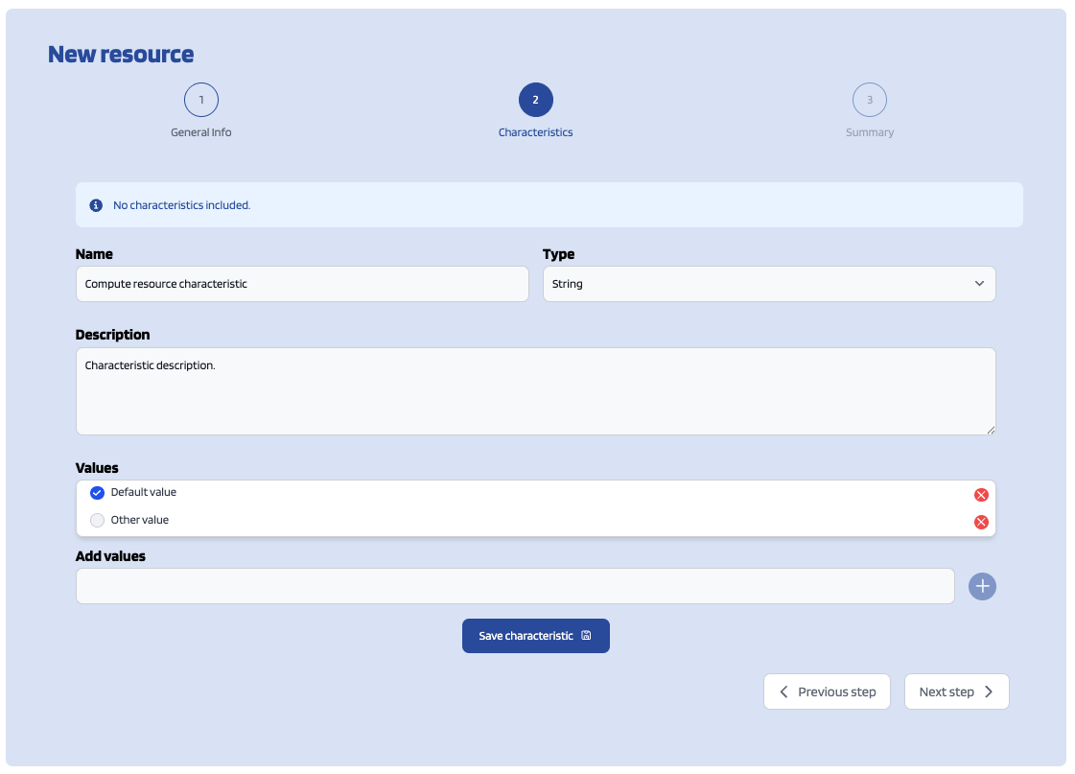1075x774 pixels.
Task: Click the right chevron on Next step
Action: point(989,692)
